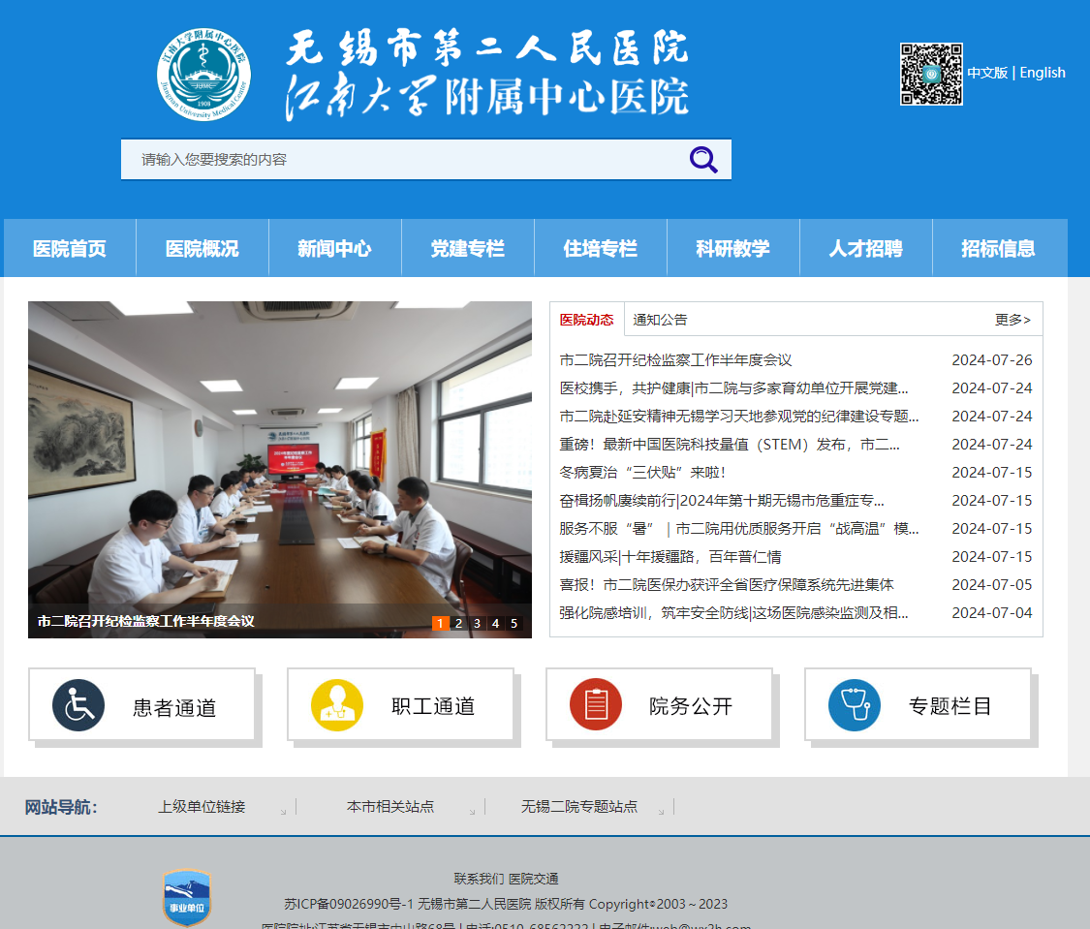Click date 2024-07-04 in news list

(992, 613)
